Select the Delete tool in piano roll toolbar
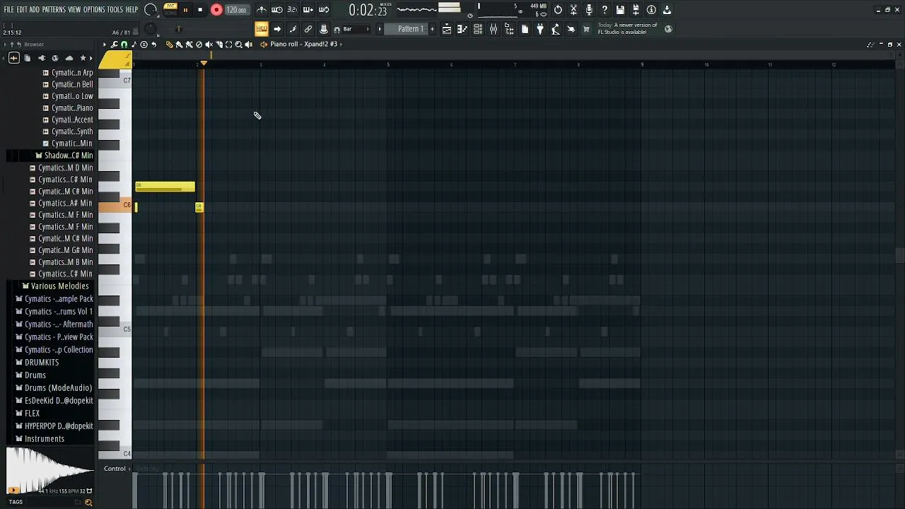The width and height of the screenshot is (905, 509). [199, 44]
